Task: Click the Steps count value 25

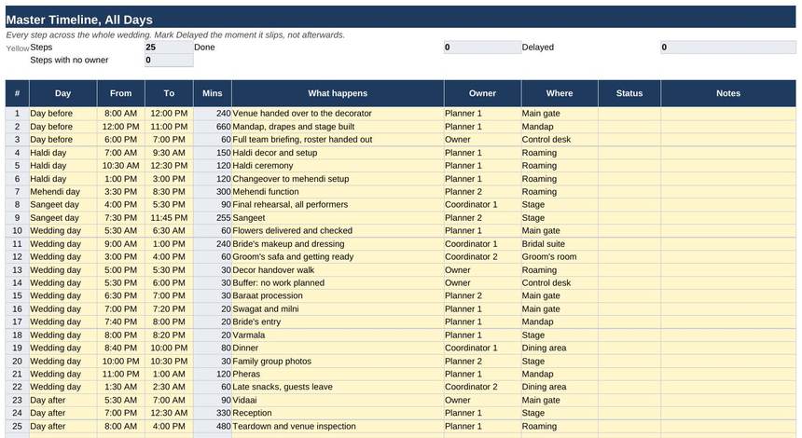Action: (169, 47)
